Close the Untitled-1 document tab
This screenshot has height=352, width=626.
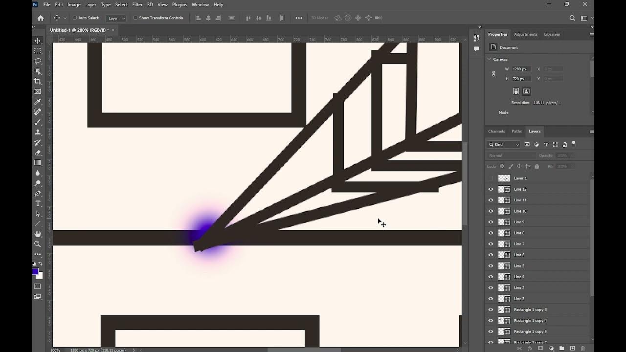coord(113,30)
